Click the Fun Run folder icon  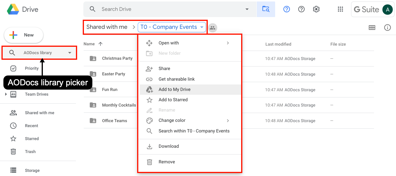coord(93,89)
